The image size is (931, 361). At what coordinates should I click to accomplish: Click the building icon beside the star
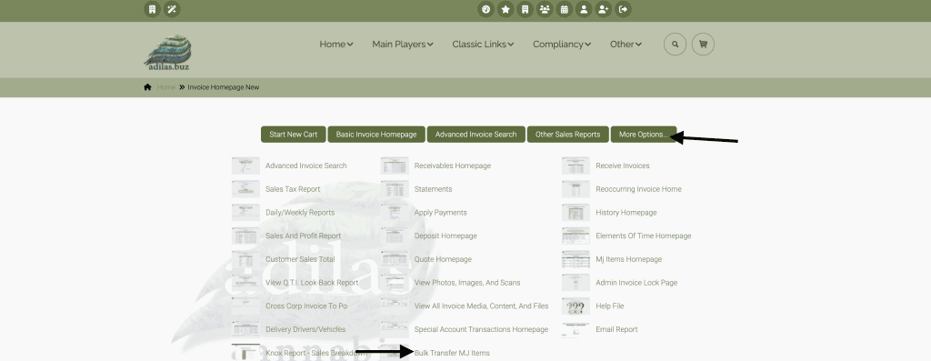525,9
